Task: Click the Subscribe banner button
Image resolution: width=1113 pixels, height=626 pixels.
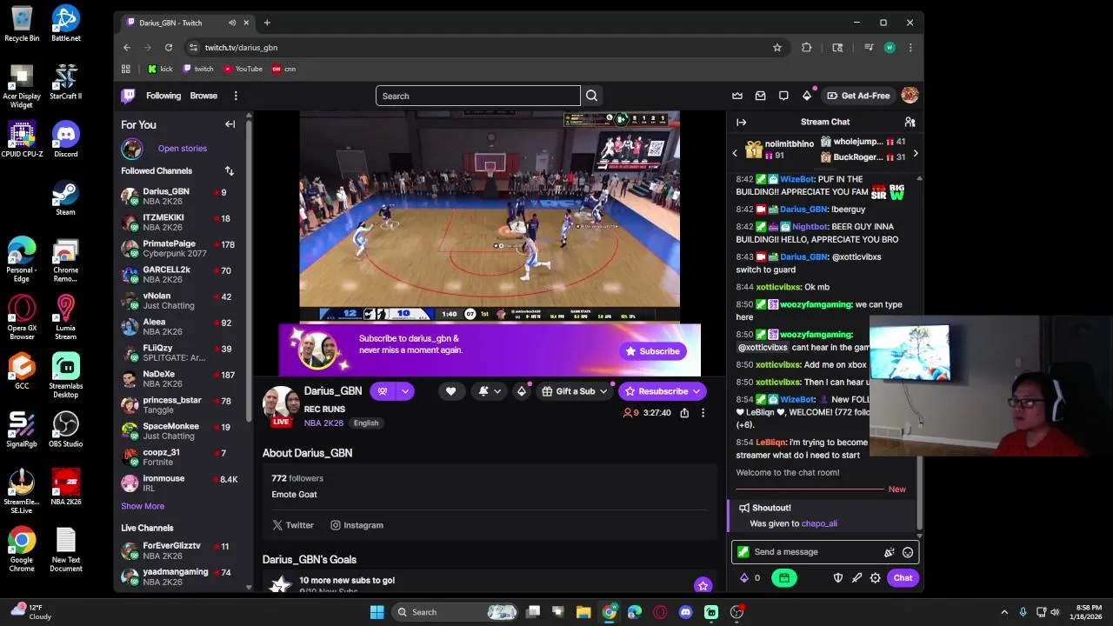Action: (652, 351)
